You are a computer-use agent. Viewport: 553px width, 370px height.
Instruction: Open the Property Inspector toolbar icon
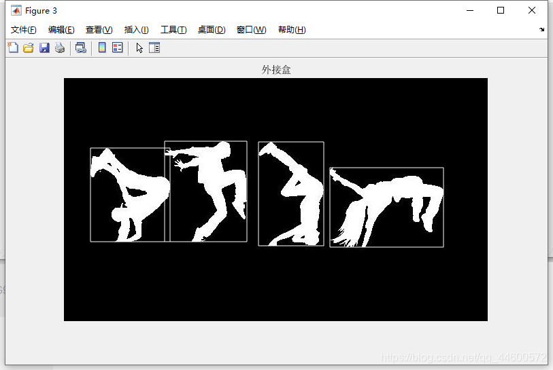pyautogui.click(x=154, y=48)
